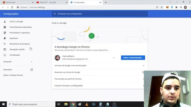Go to Privacidade e segurança
Viewport: 191px width, 107px height.
pos(20,33)
